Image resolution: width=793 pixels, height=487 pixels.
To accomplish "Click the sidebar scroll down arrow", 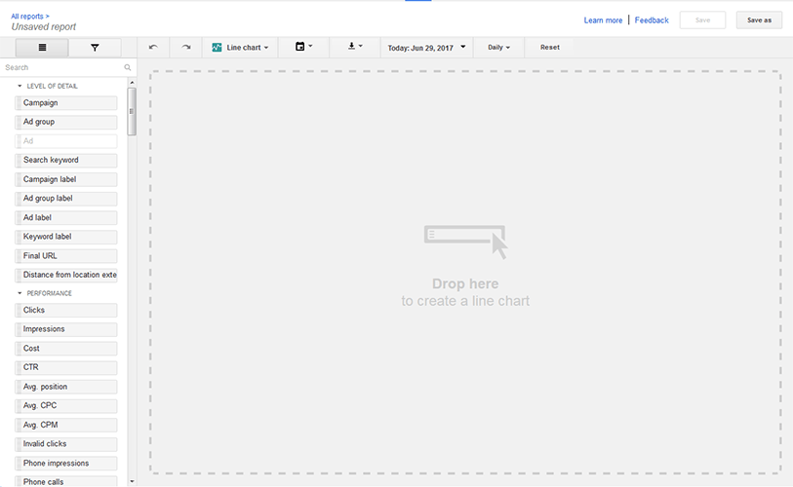I will coord(132,481).
